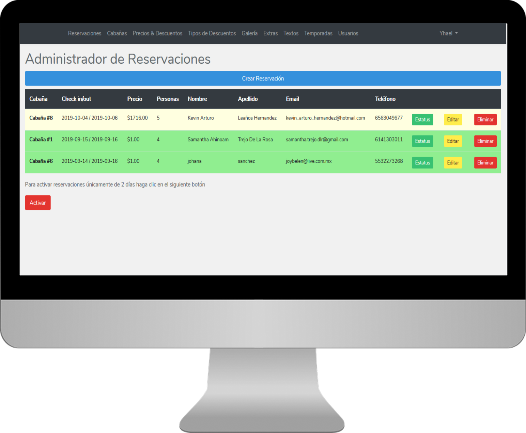
Task: Navigate to Extras in the navbar
Action: tap(270, 33)
